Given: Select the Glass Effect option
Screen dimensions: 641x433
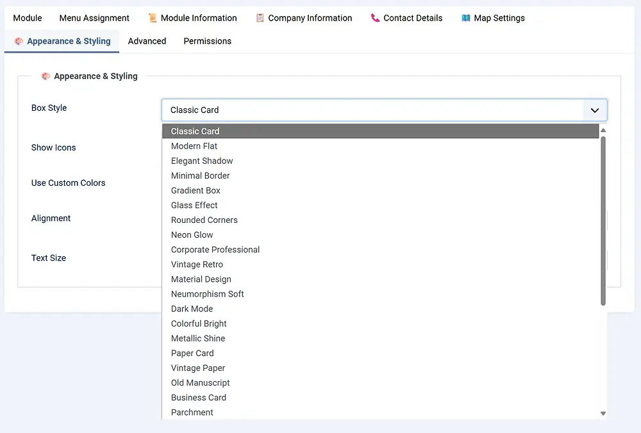Looking at the screenshot, I should pos(194,205).
